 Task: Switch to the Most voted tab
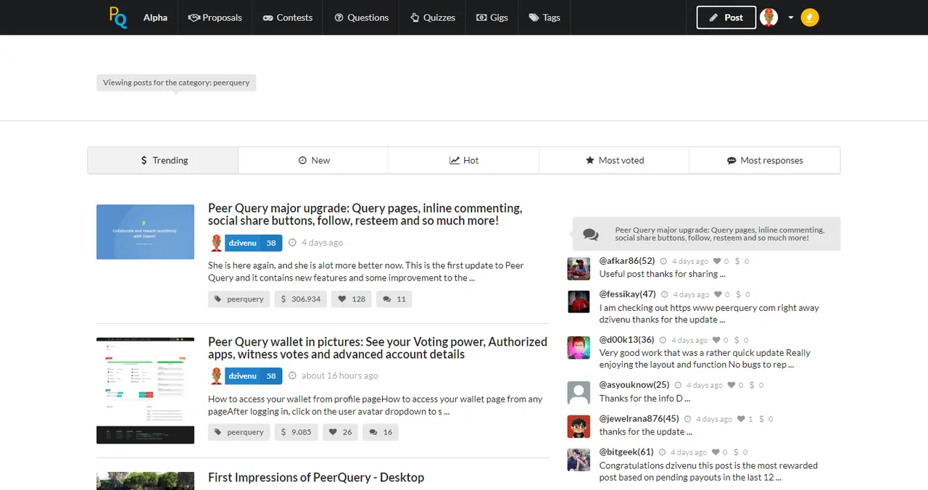614,160
